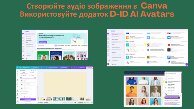The height and width of the screenshot is (109, 194).
Task: Select the highlighted first filter chip beside search
Action: pos(56,46)
